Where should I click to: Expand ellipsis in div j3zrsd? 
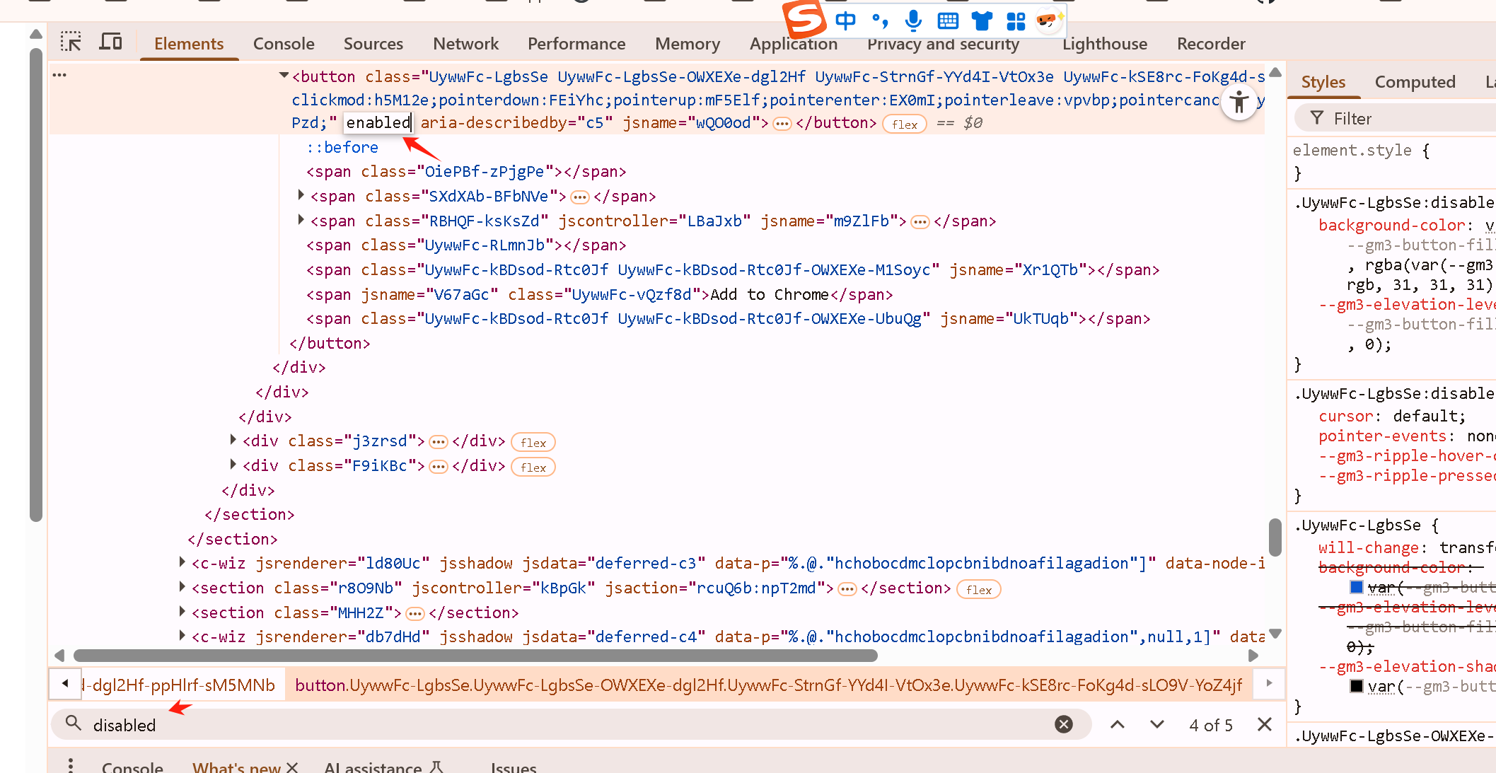point(439,442)
